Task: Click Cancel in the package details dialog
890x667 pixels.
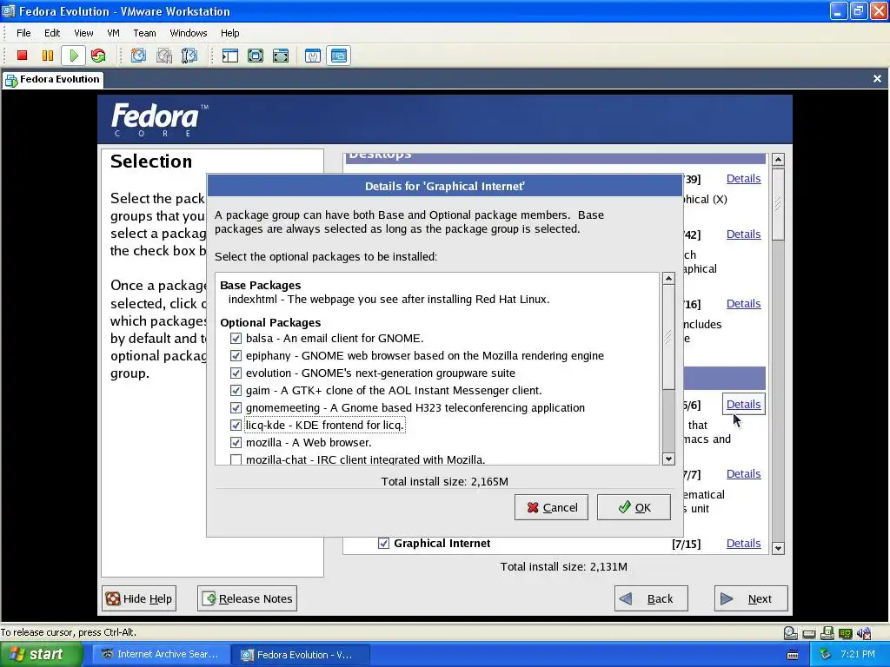Action: tap(551, 507)
